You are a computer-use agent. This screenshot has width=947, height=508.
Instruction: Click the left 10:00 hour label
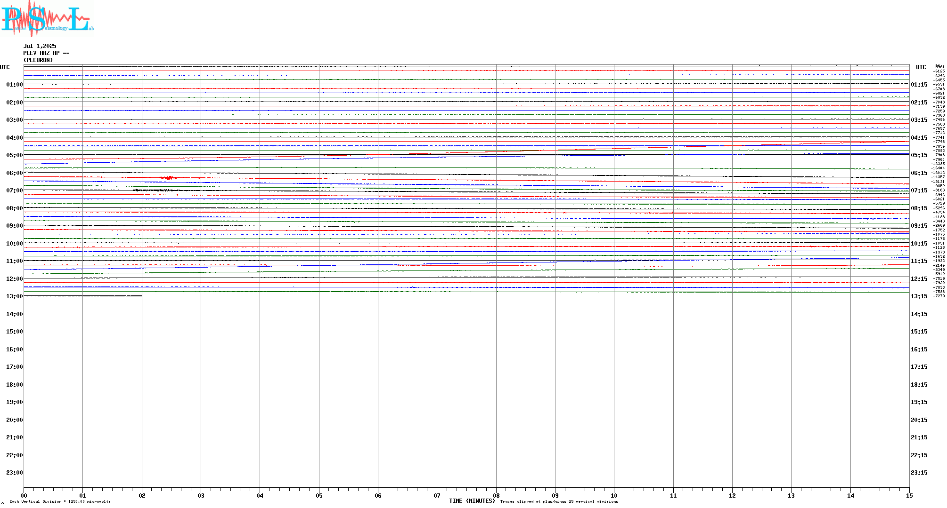[15, 244]
